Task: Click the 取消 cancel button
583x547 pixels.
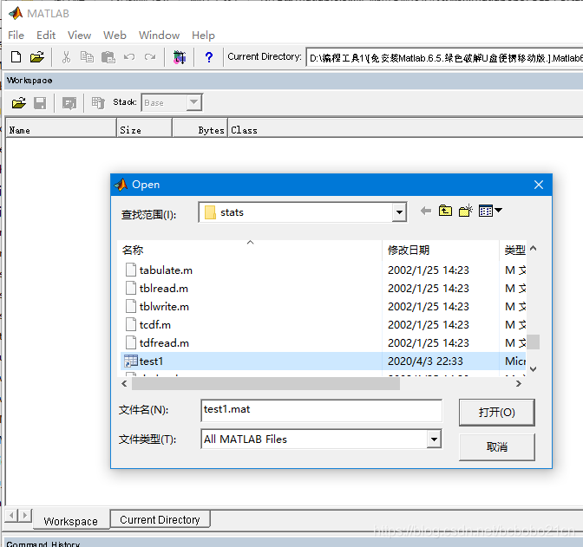Action: pyautogui.click(x=497, y=446)
